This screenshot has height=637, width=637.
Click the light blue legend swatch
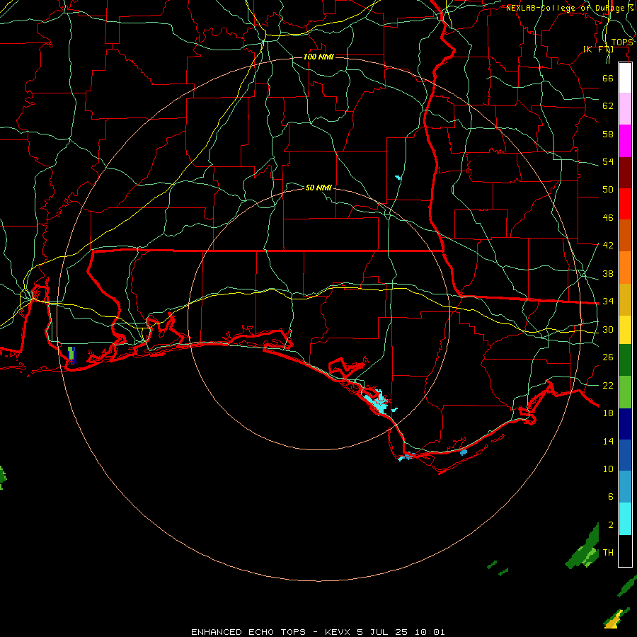pyautogui.click(x=625, y=487)
